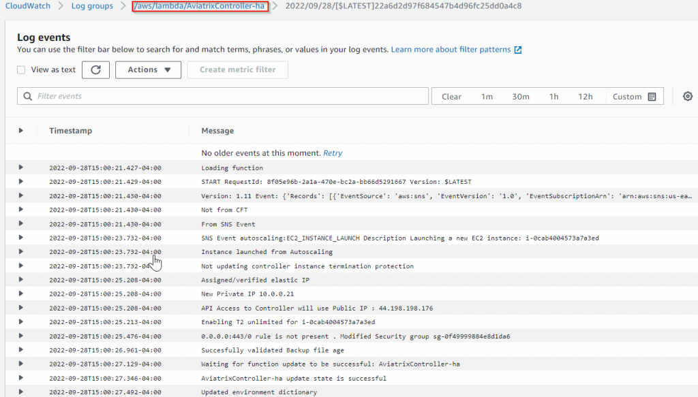The width and height of the screenshot is (698, 397).
Task: Expand the EC2_INSTANCE_LAUNCH log row
Action: 21,238
